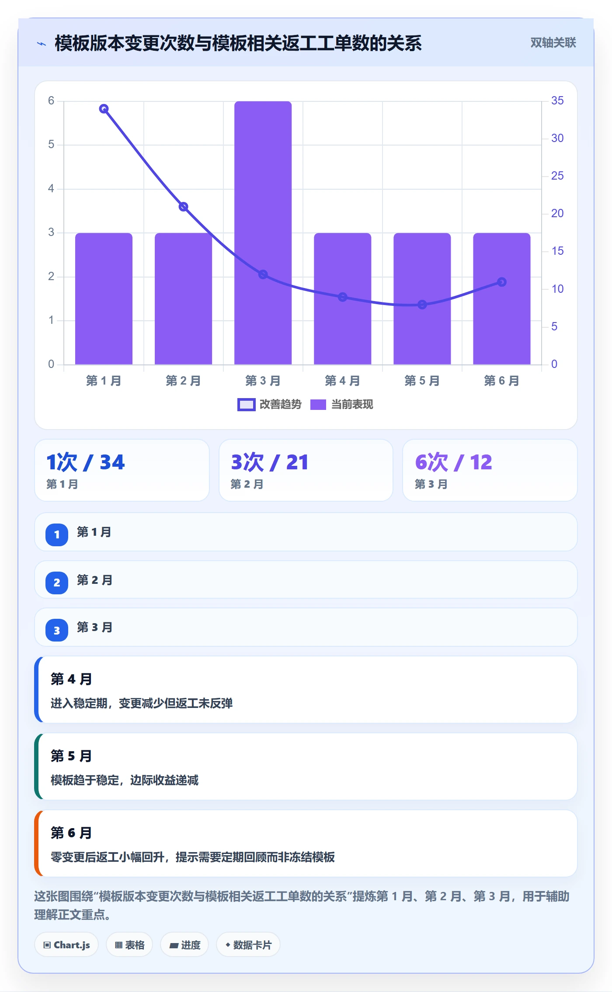
Task: Click the line point on the 第 6 月 bar
Action: [502, 282]
